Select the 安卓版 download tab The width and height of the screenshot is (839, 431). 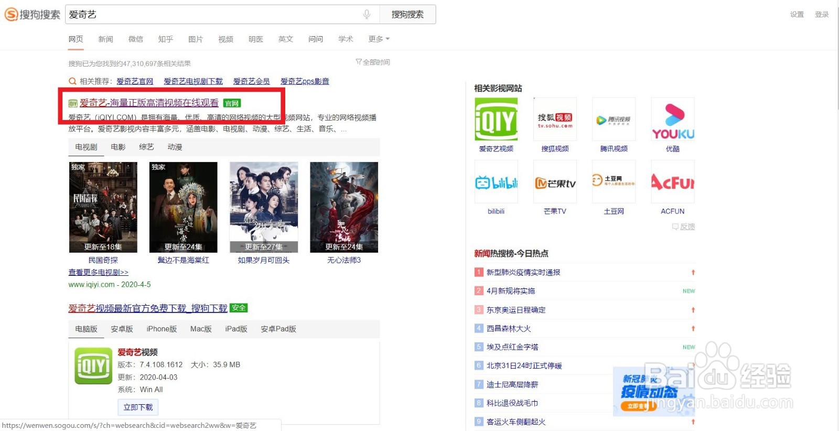122,329
